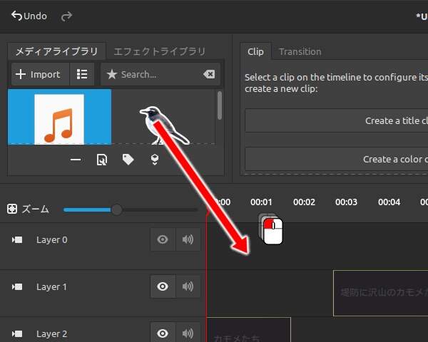
Task: Mute the Layer 0 speaker icon
Action: click(x=188, y=240)
